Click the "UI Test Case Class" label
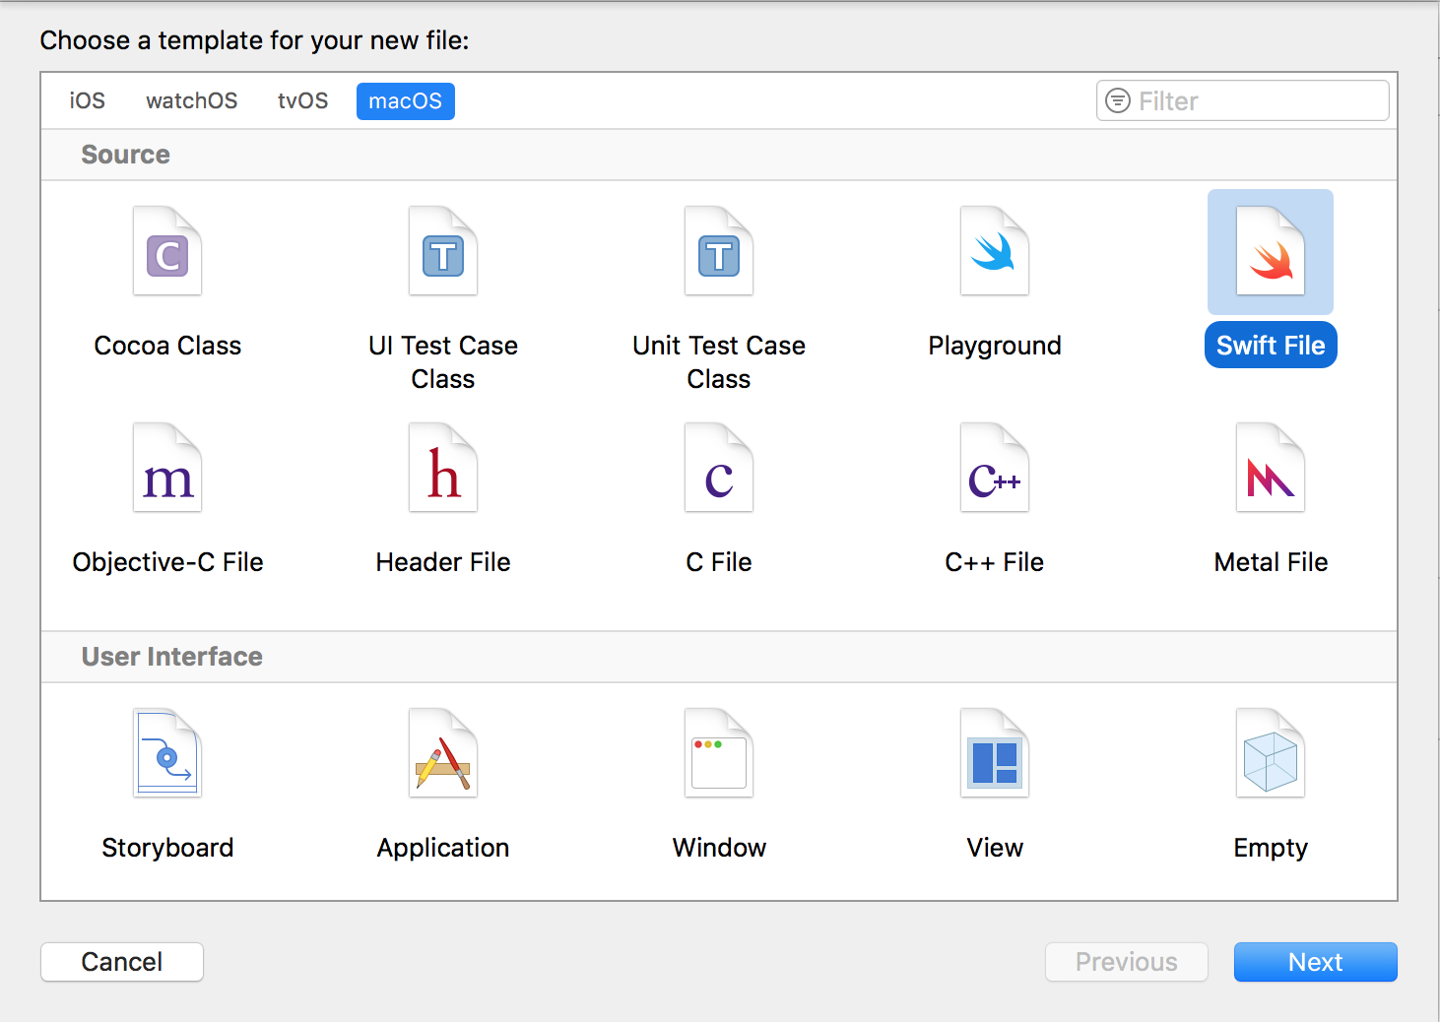 443,362
